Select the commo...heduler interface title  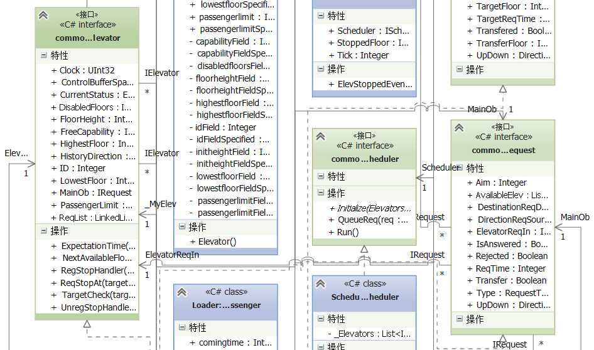coord(365,159)
